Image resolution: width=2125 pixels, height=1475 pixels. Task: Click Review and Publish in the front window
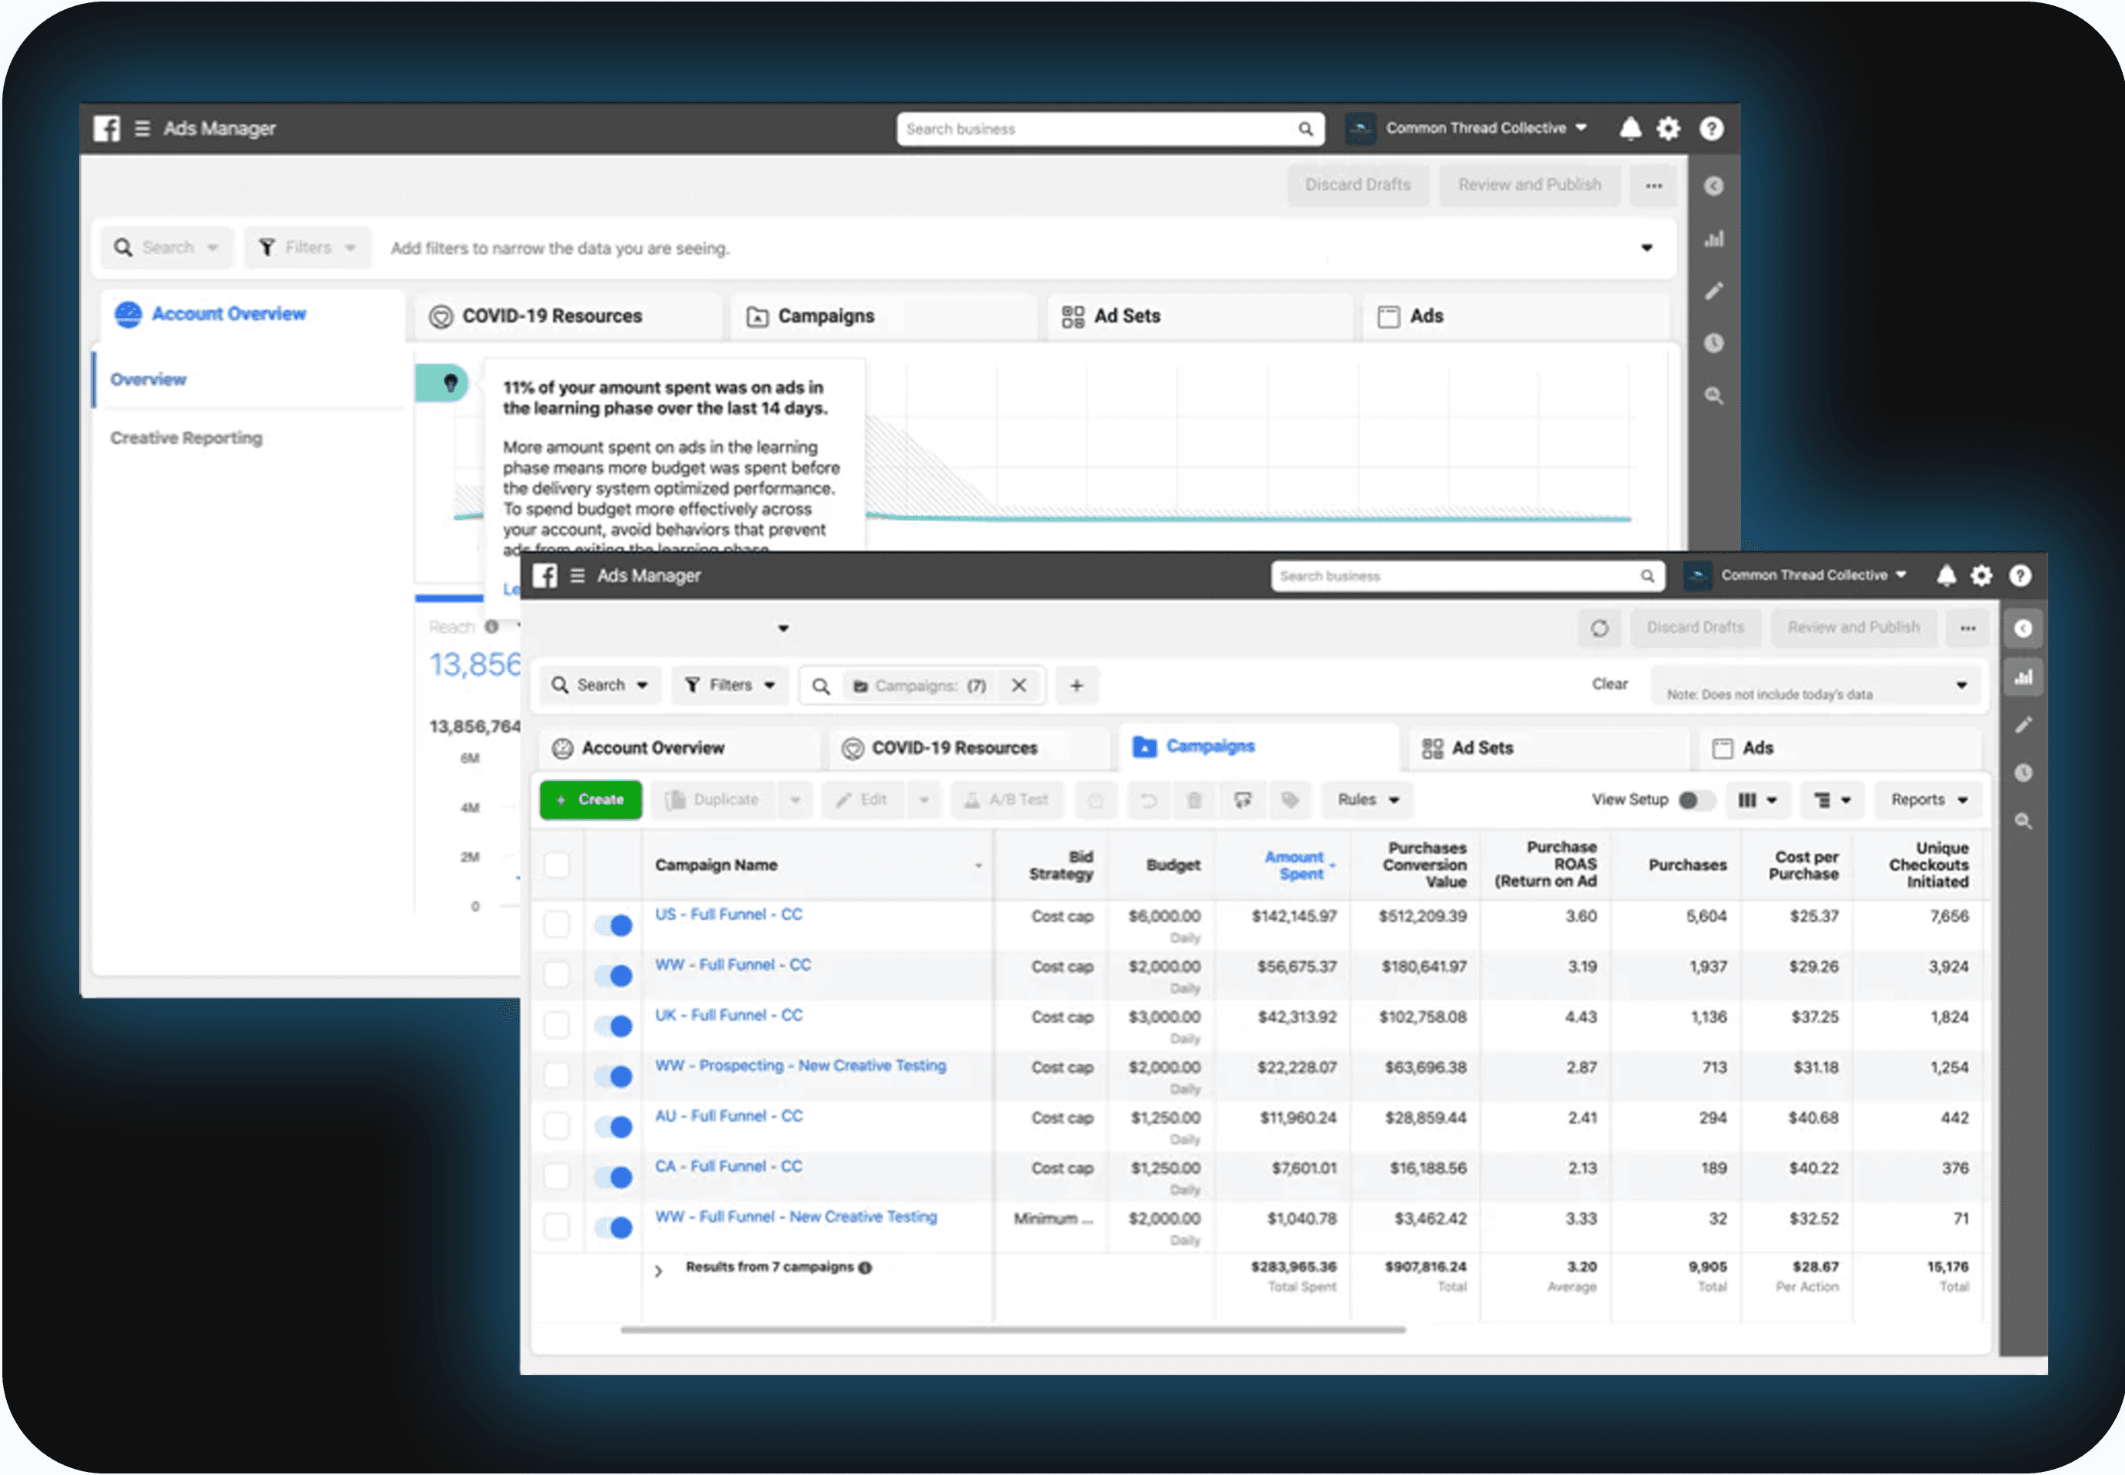tap(1853, 628)
